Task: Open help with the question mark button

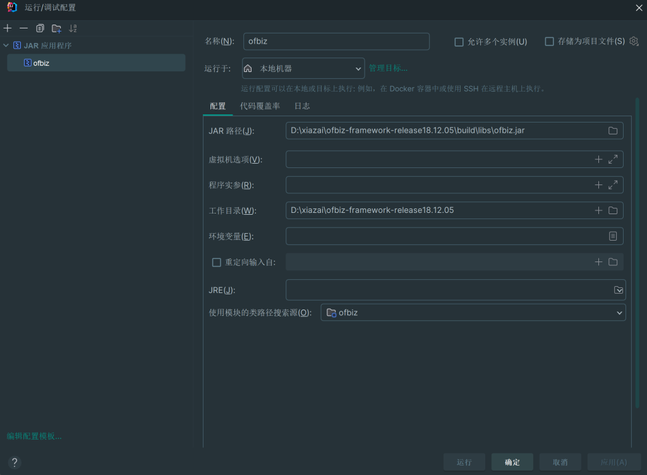Action: (15, 462)
